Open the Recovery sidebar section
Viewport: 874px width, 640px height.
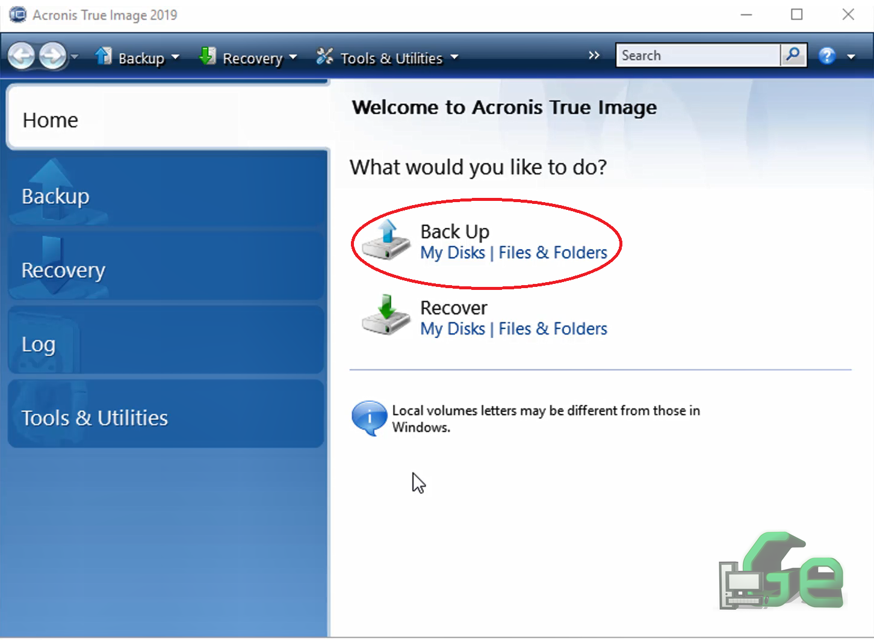[166, 266]
